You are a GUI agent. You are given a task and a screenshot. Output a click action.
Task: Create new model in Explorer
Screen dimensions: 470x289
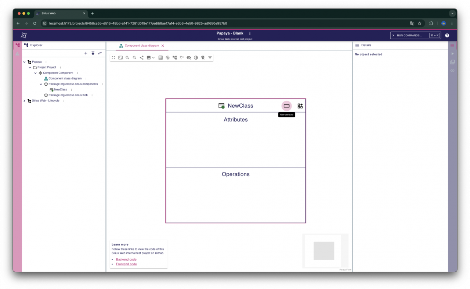[86, 53]
